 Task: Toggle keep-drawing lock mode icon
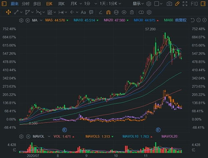click(x=116, y=12)
